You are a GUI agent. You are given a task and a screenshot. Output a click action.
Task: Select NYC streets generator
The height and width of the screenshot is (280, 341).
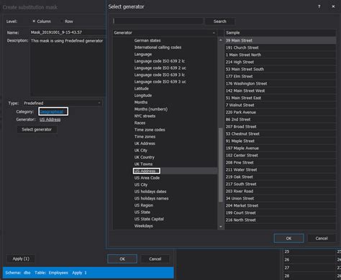145,116
